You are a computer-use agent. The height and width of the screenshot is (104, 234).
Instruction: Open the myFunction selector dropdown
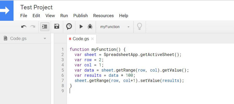[115, 27]
